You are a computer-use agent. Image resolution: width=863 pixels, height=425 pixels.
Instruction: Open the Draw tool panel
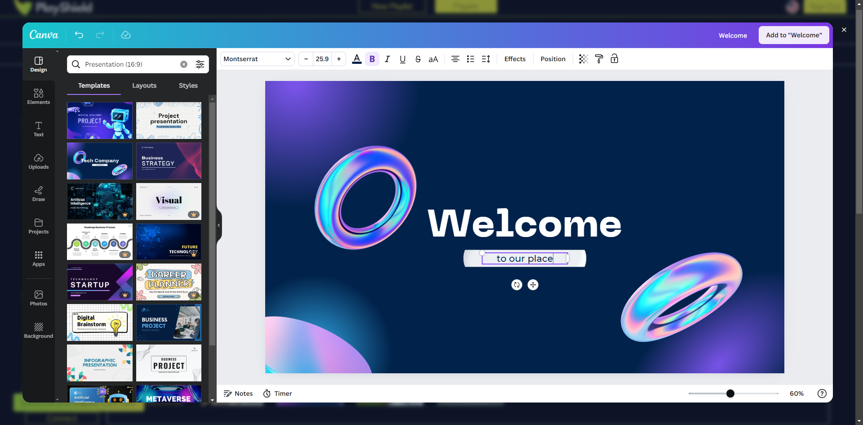coord(39,194)
